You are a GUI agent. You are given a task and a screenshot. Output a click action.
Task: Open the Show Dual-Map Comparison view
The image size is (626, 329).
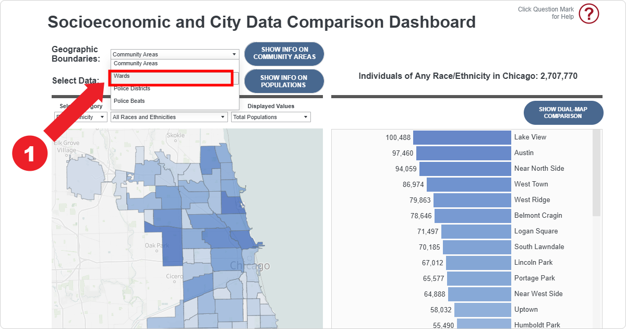[563, 113]
